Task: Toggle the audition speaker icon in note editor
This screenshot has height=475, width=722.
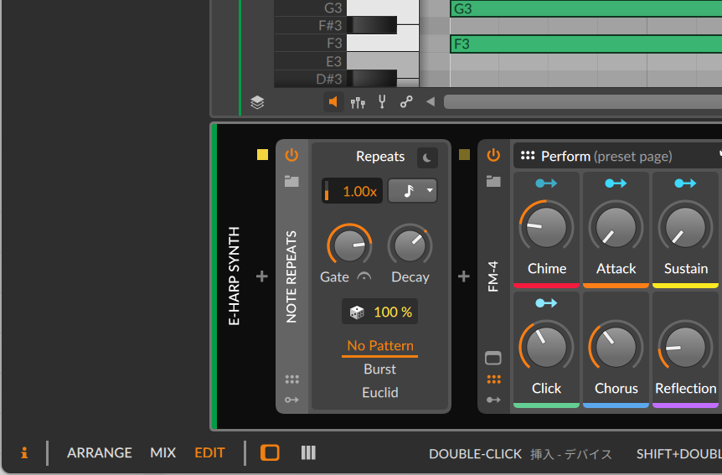Action: tap(333, 102)
